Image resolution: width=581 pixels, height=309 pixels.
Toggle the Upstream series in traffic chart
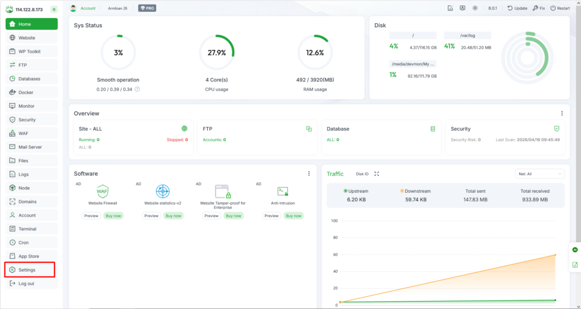[356, 191]
